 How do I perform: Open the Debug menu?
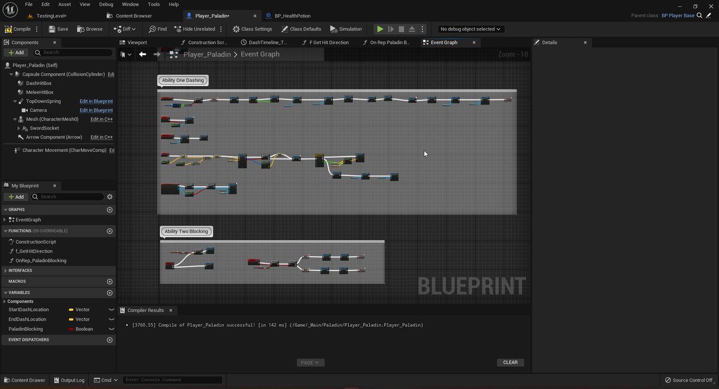pos(106,4)
